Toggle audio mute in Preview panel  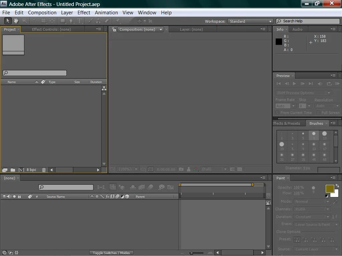point(320,84)
